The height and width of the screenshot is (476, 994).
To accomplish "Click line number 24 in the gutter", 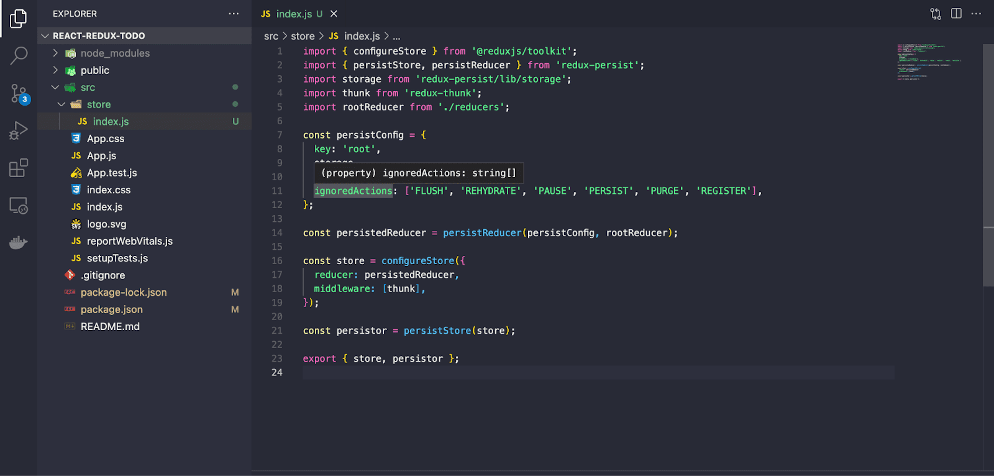I will (276, 373).
